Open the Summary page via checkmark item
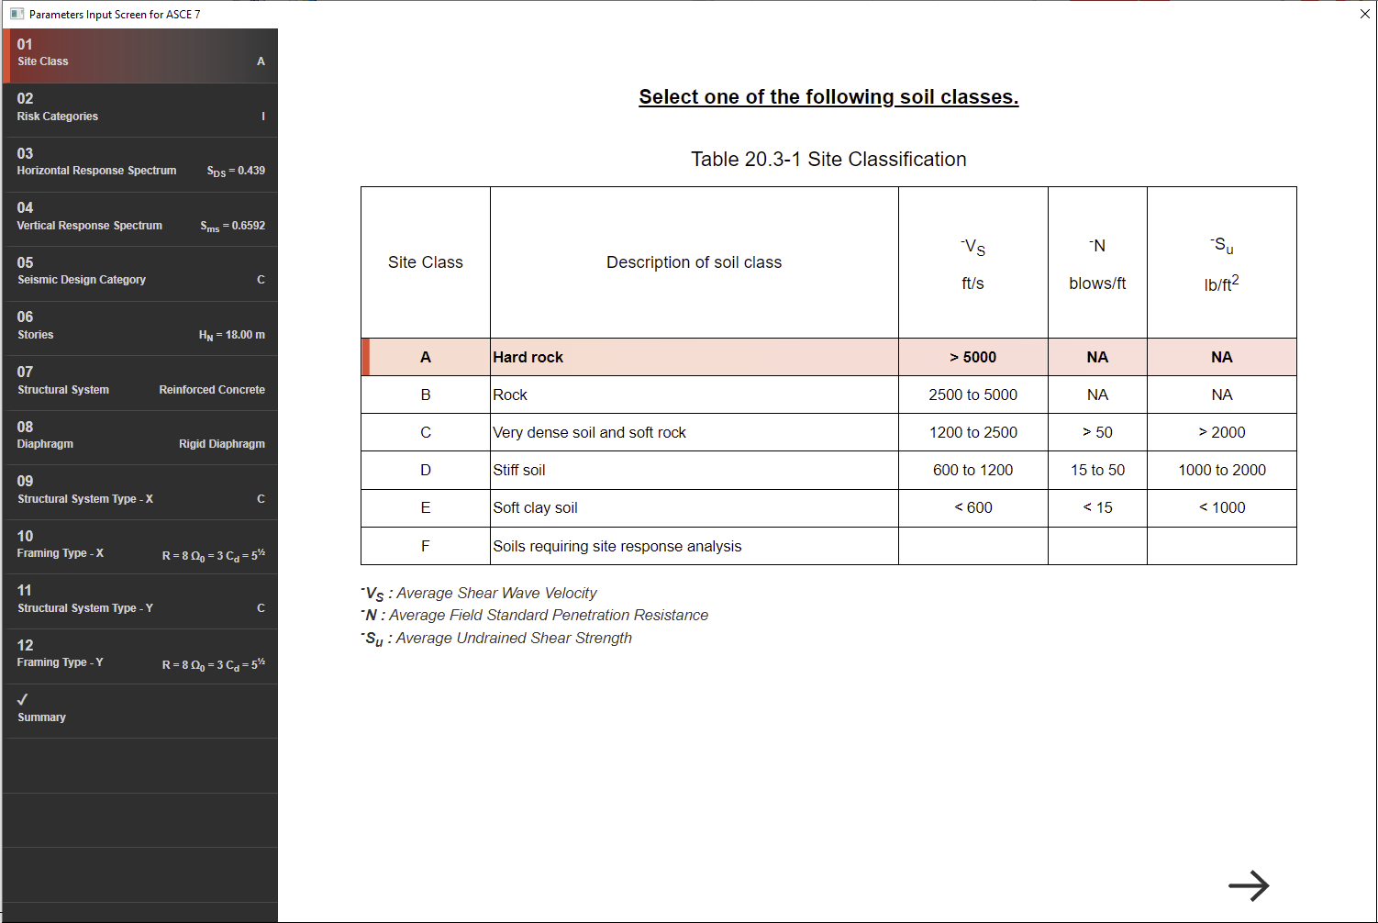1378x923 pixels. click(x=139, y=708)
